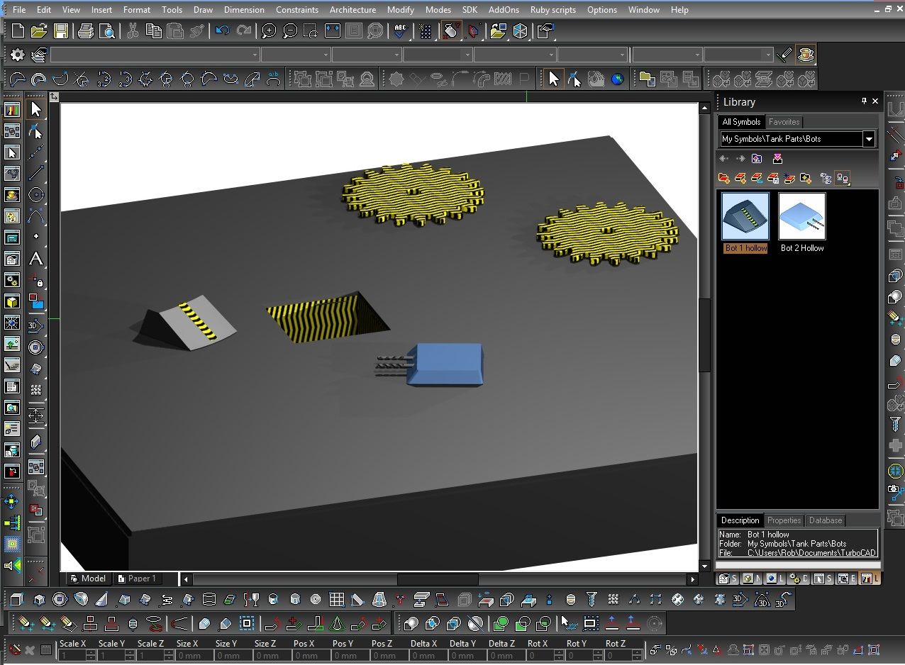Viewport: 905px width, 665px height.
Task: Select the Text tool in left toolbar
Action: click(35, 259)
